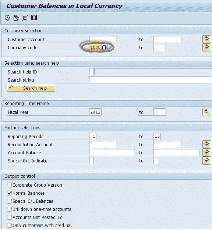Click the Get Variant icon
Image resolution: width=212 pixels, height=230 pixels.
16,18
